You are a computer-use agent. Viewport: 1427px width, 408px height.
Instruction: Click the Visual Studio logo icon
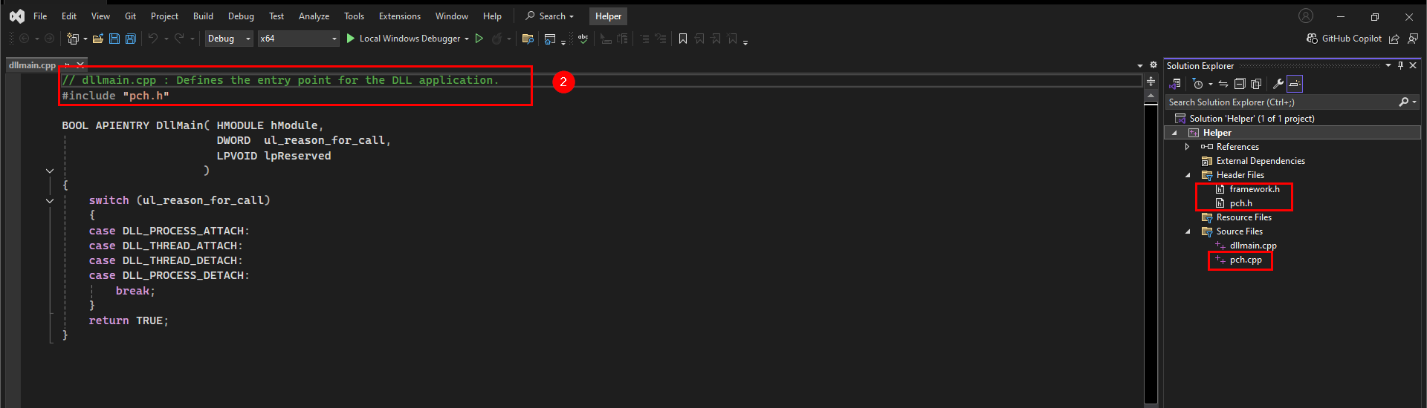[x=17, y=16]
